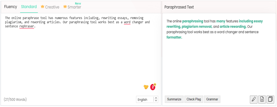Choose the Creative premium mode tab
Screen dimensions: 277x107
pos(50,7)
